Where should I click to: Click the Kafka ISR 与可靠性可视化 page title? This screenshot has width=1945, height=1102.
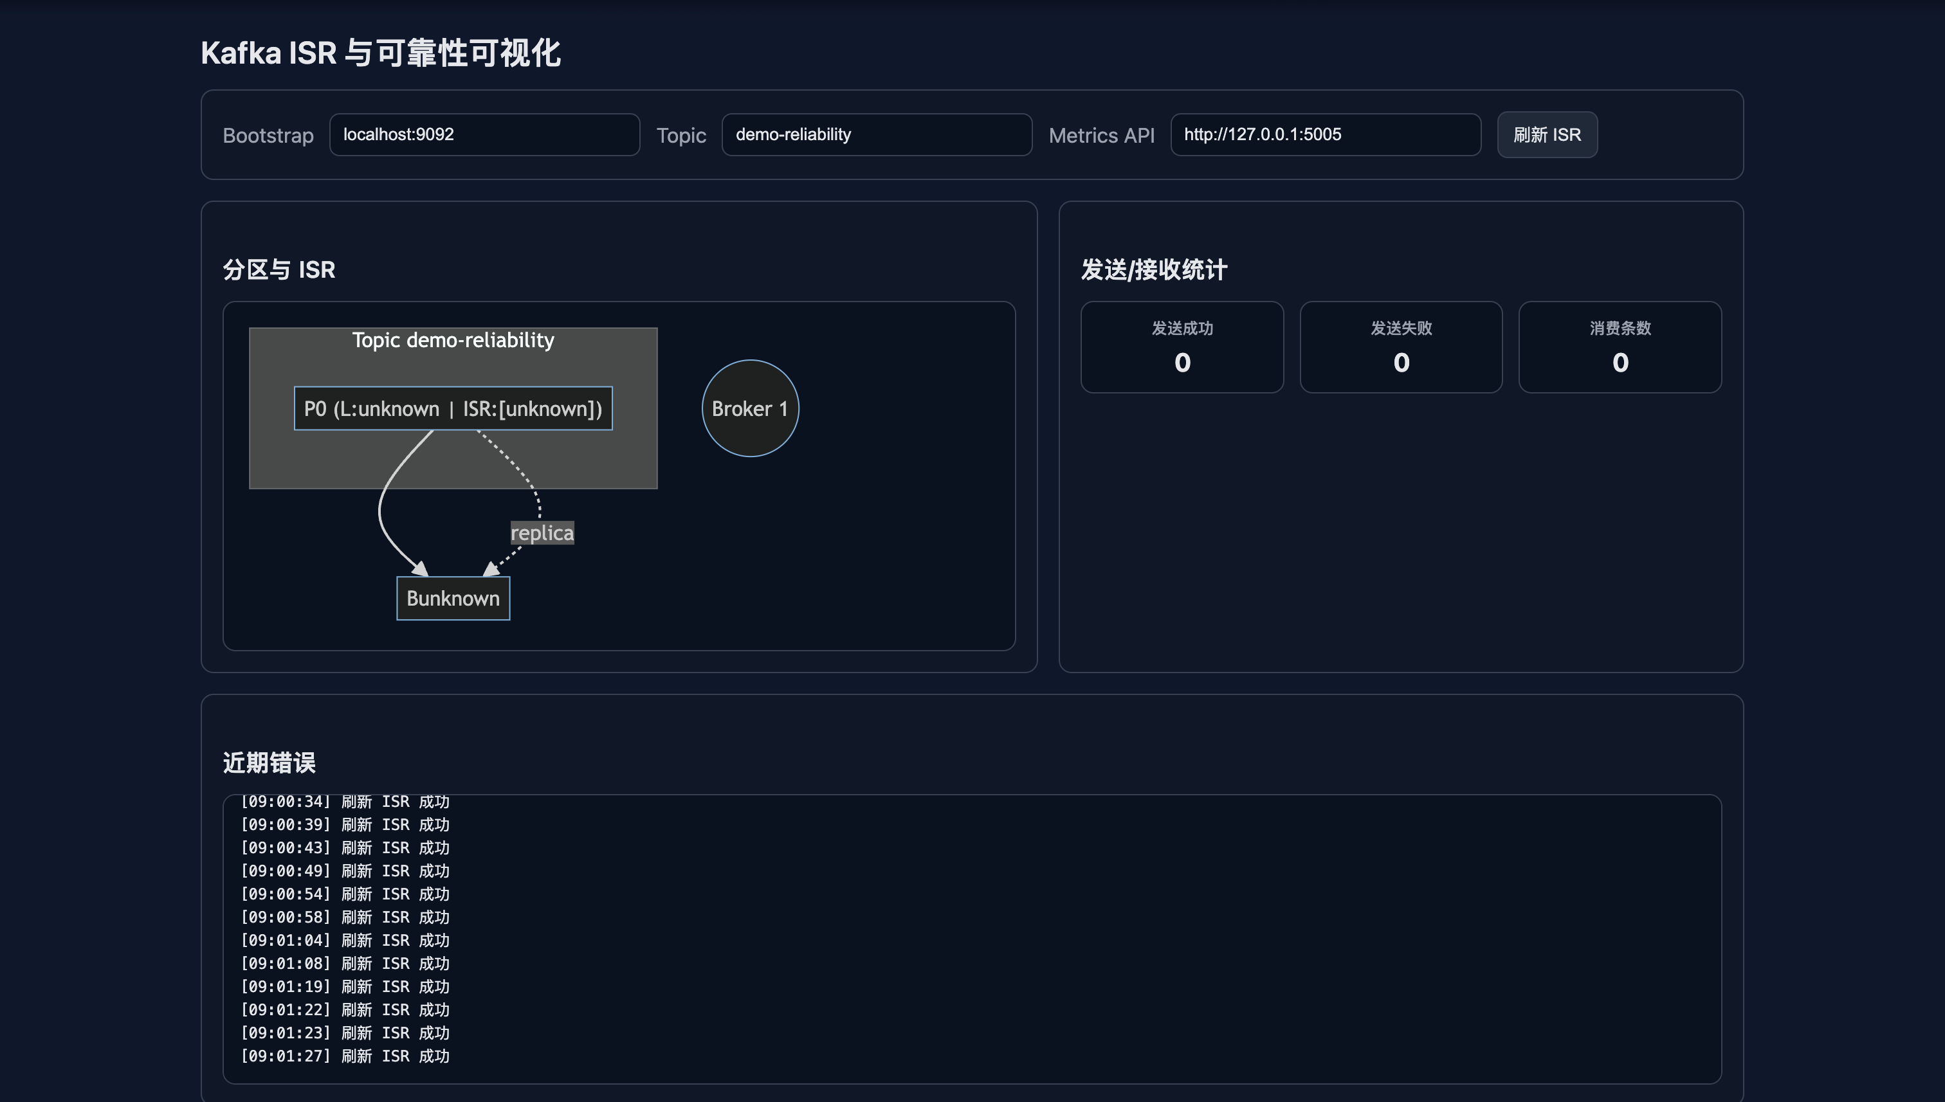pos(380,54)
